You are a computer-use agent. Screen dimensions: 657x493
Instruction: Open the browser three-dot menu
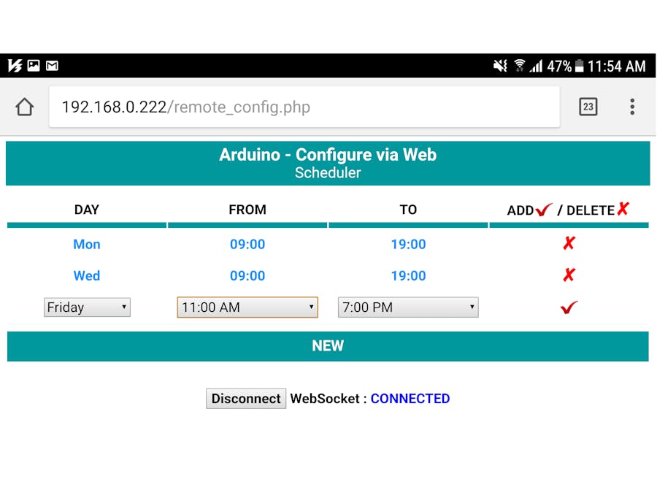point(632,107)
